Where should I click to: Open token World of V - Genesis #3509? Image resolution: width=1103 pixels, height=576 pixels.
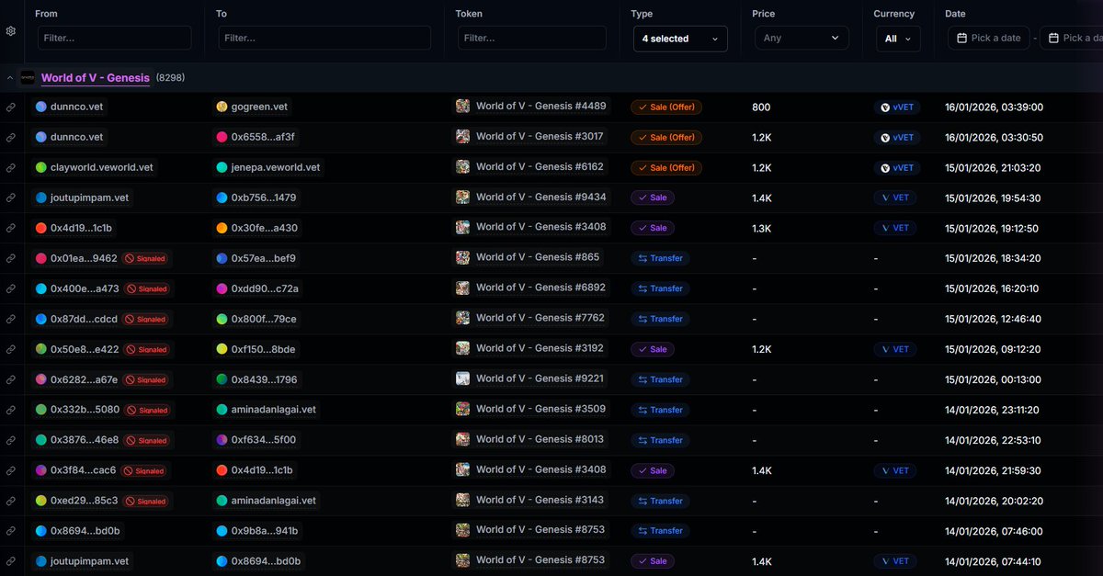540,409
